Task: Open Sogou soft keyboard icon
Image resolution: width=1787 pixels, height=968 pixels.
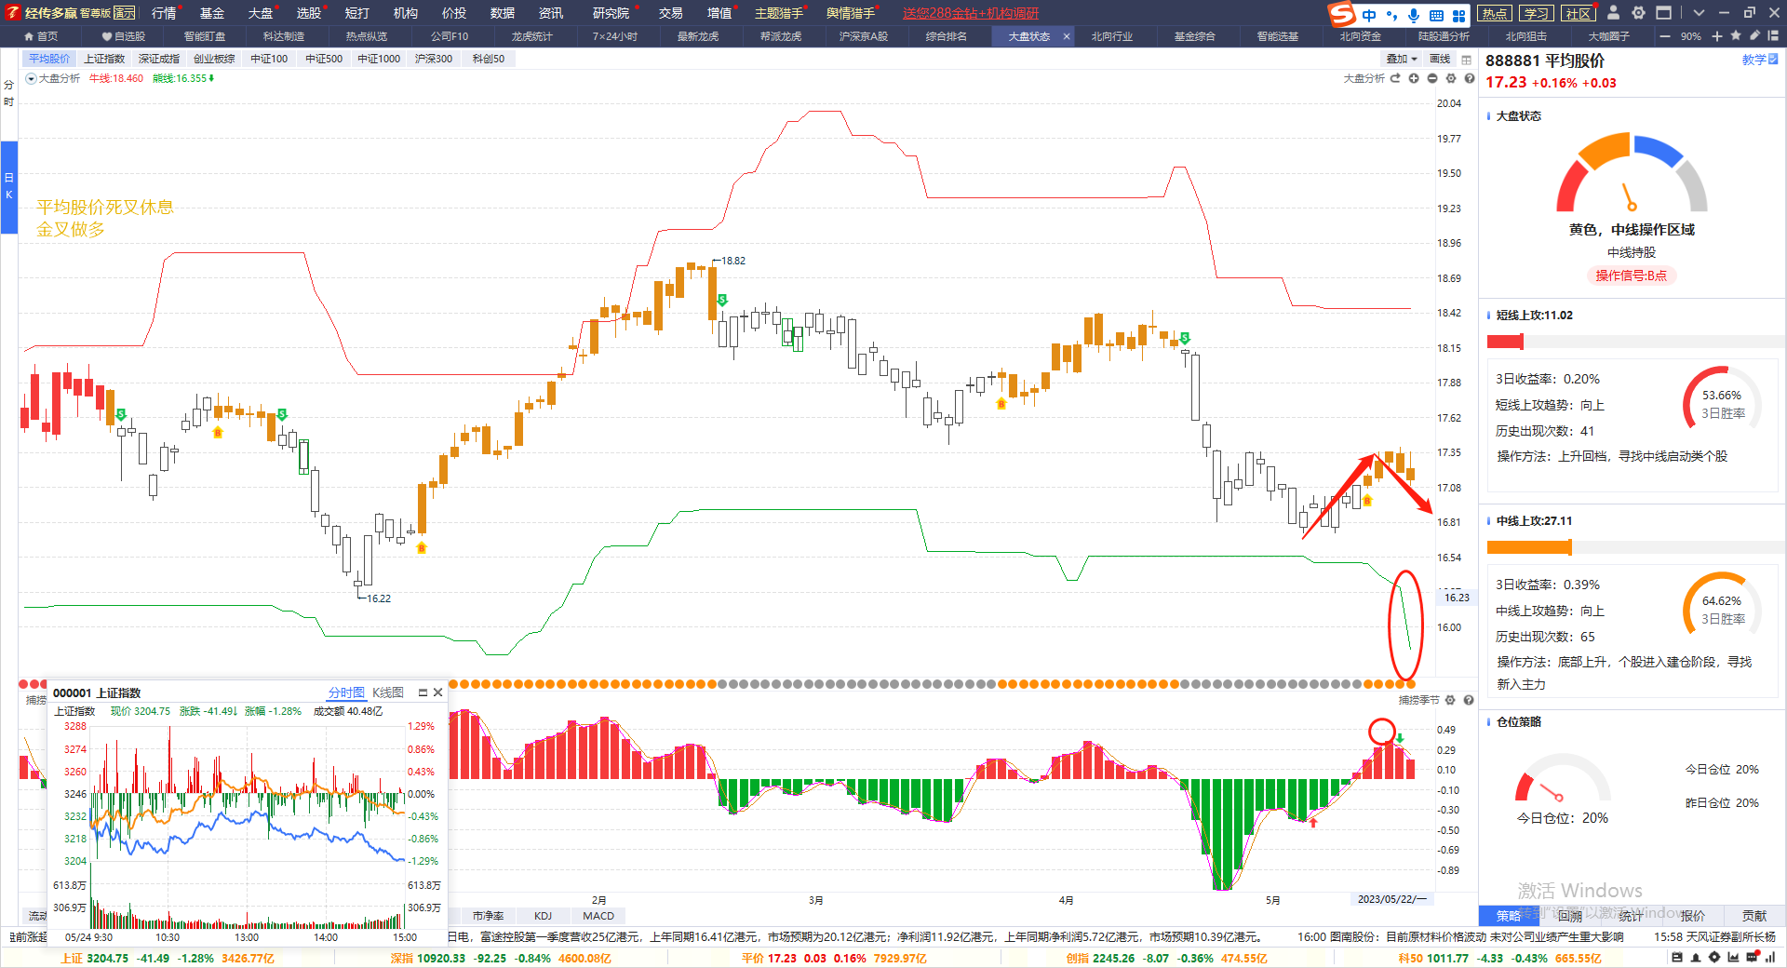Action: 1436,15
